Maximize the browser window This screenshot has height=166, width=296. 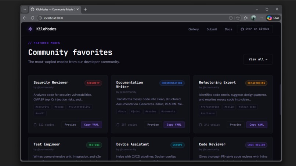[267, 9]
